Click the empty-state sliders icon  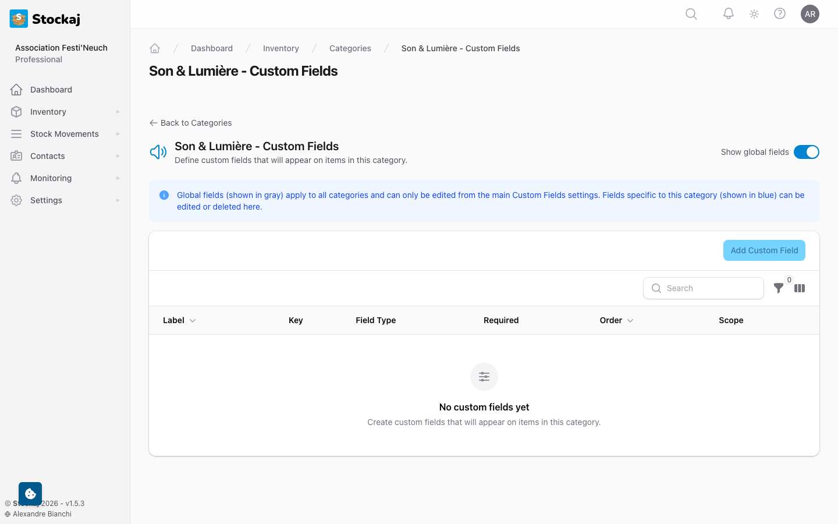coord(484,377)
